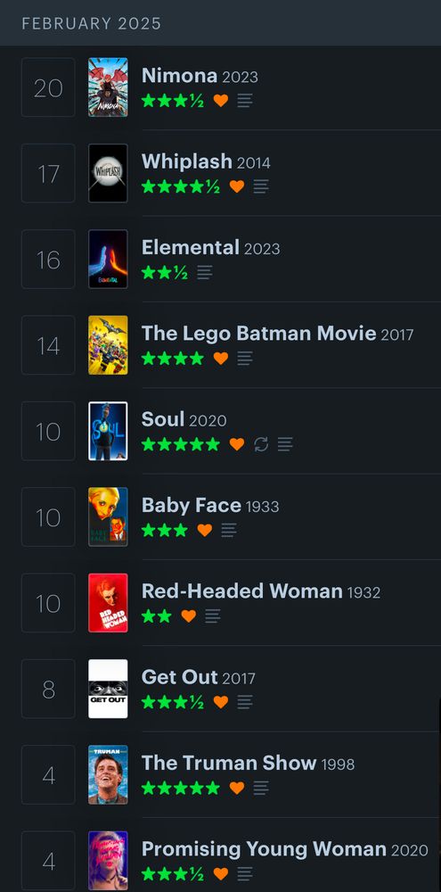The height and width of the screenshot is (892, 441).
Task: Click the Get Out poster thumbnail
Action: 108,689
